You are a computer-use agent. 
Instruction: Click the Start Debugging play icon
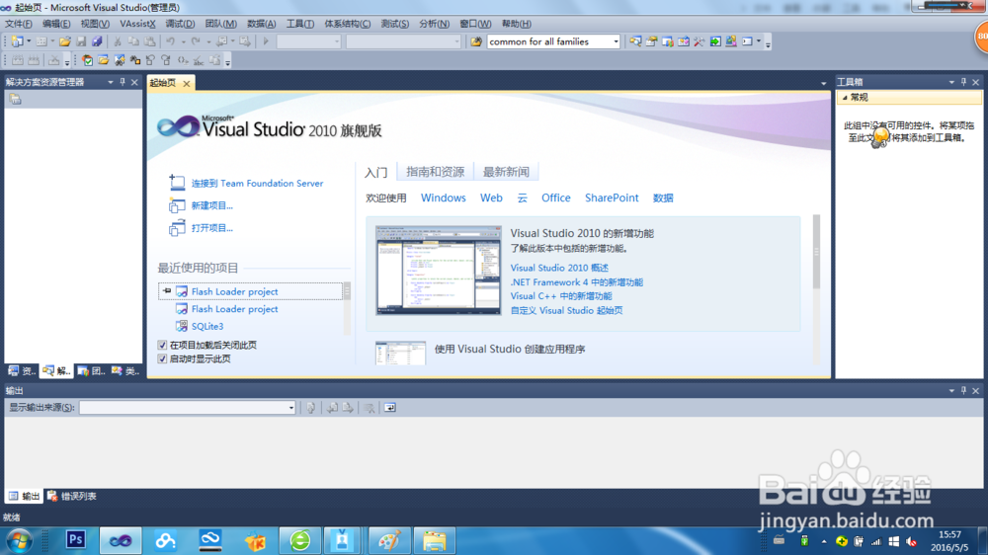[x=266, y=41]
